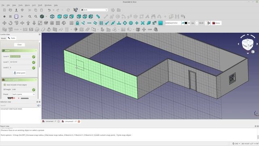259x146 pixels.
Task: Switch to the Tasks tab
Action: [12, 38]
